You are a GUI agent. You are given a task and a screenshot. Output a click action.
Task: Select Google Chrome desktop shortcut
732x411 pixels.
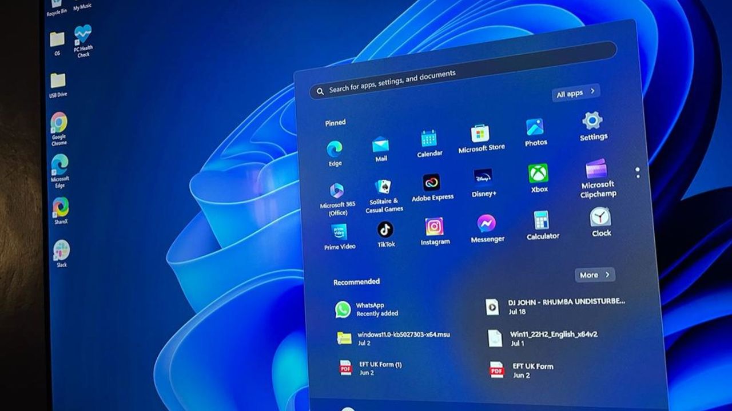(x=59, y=128)
